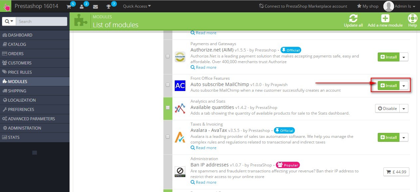Open the Preferences menu item
This screenshot has height=192, width=420.
(35, 109)
